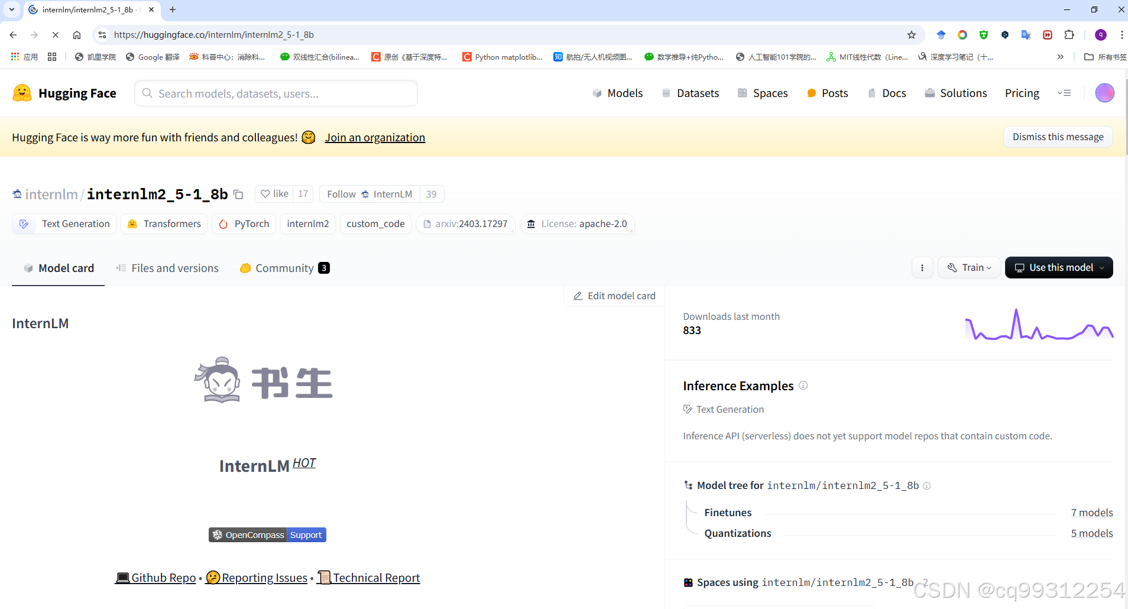
Task: Close the internlm browser tab
Action: 151,9
